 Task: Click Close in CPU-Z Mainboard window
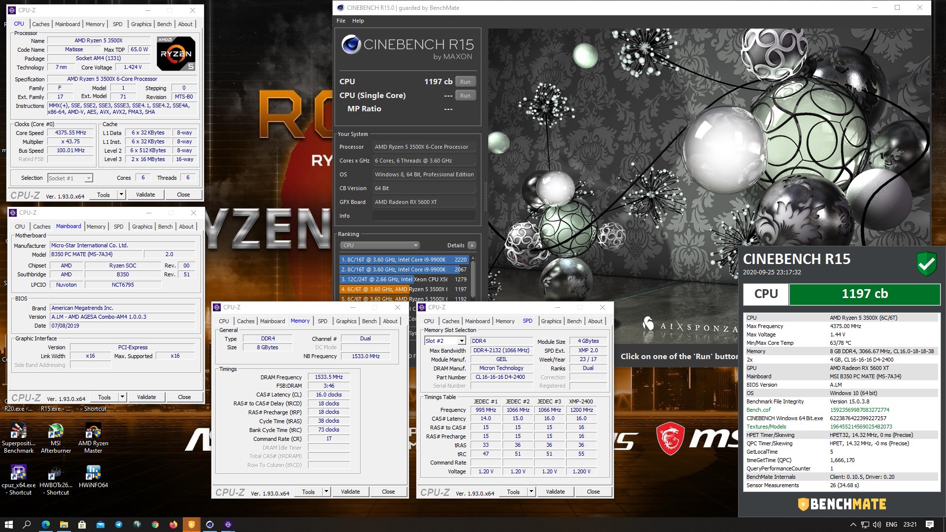(184, 397)
